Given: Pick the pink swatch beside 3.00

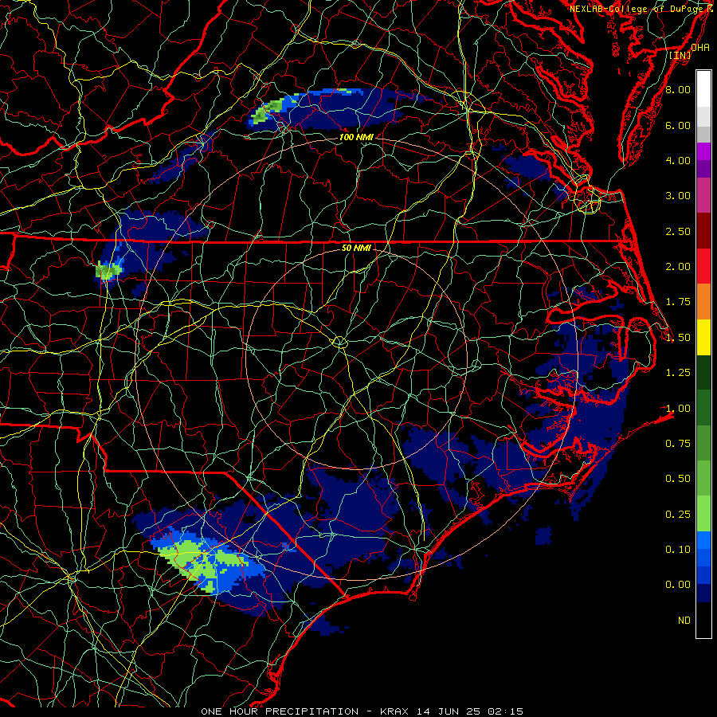Looking at the screenshot, I should coord(703,195).
